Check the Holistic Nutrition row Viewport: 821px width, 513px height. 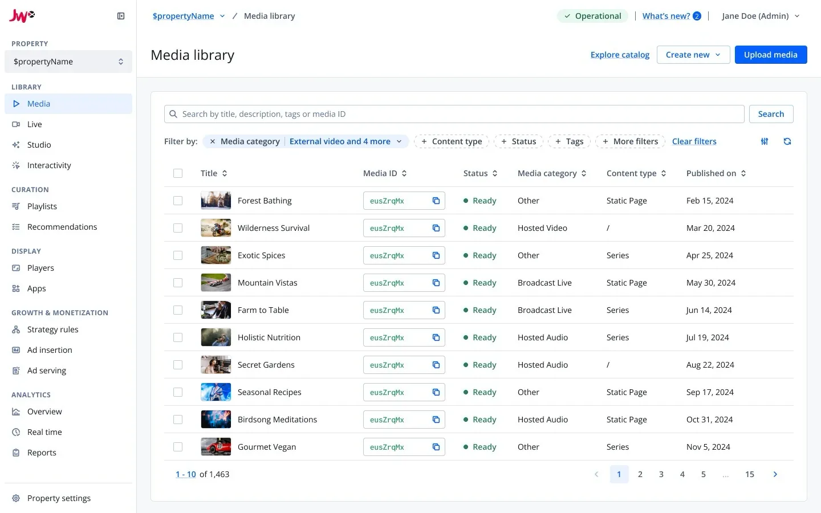click(178, 337)
